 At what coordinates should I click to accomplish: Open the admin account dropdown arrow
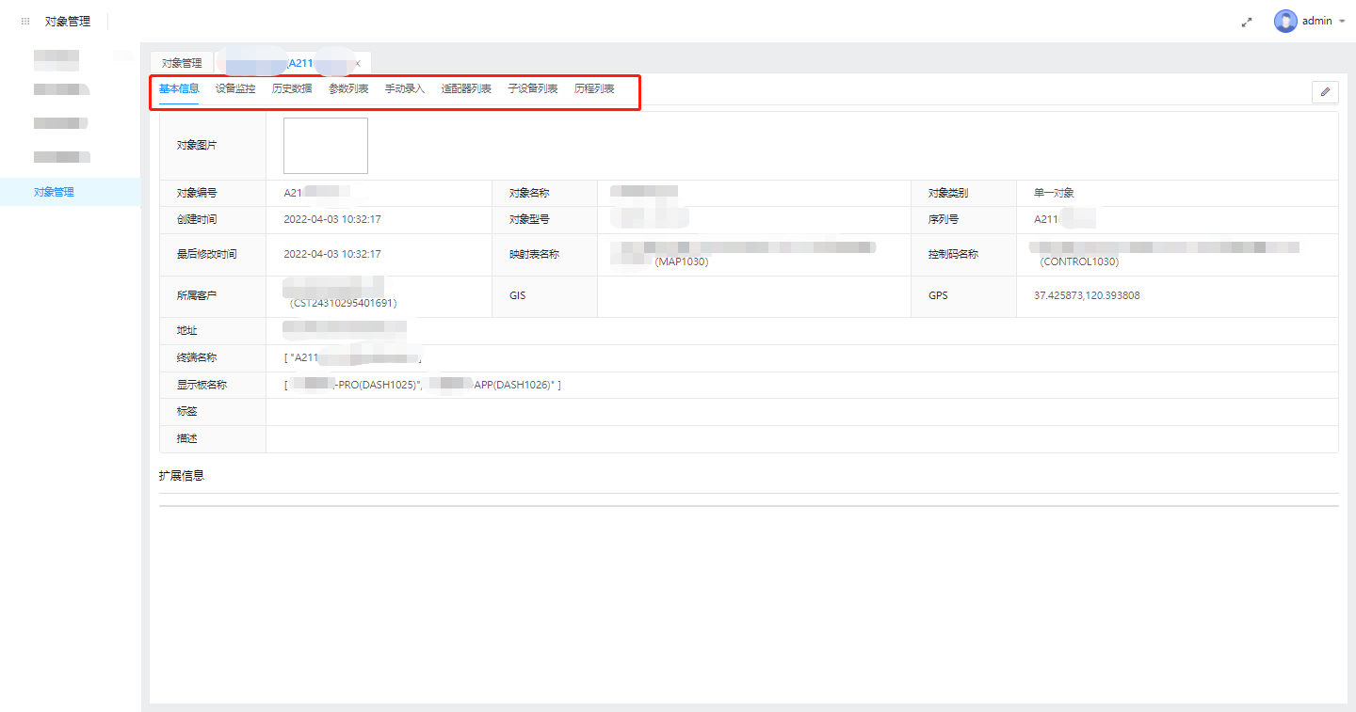coord(1342,21)
